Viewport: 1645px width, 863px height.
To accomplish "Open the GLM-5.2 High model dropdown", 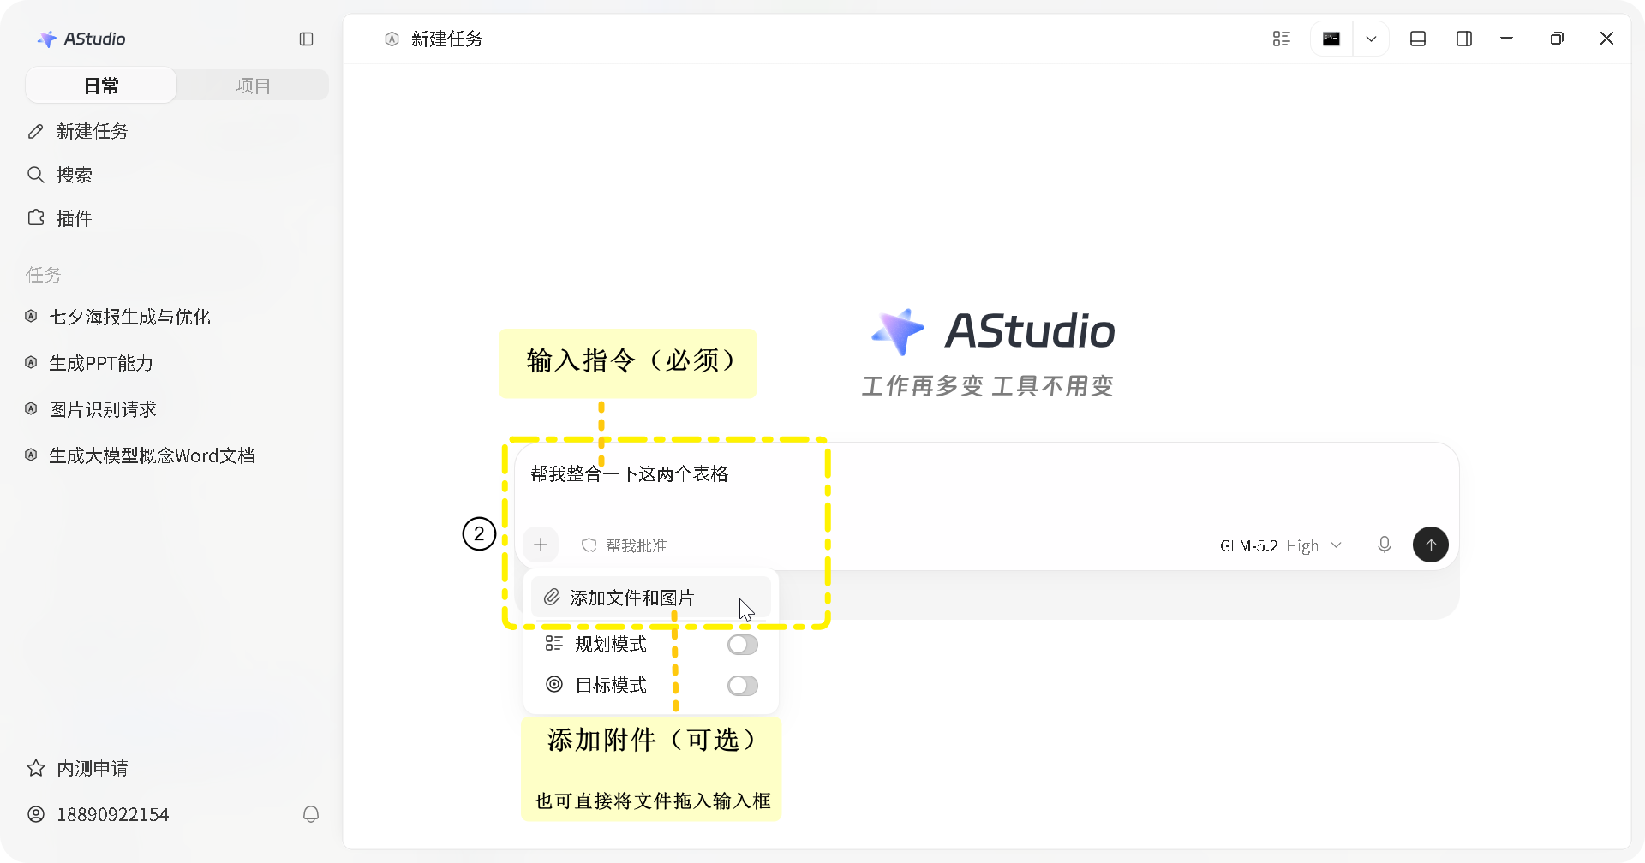I will pyautogui.click(x=1280, y=545).
